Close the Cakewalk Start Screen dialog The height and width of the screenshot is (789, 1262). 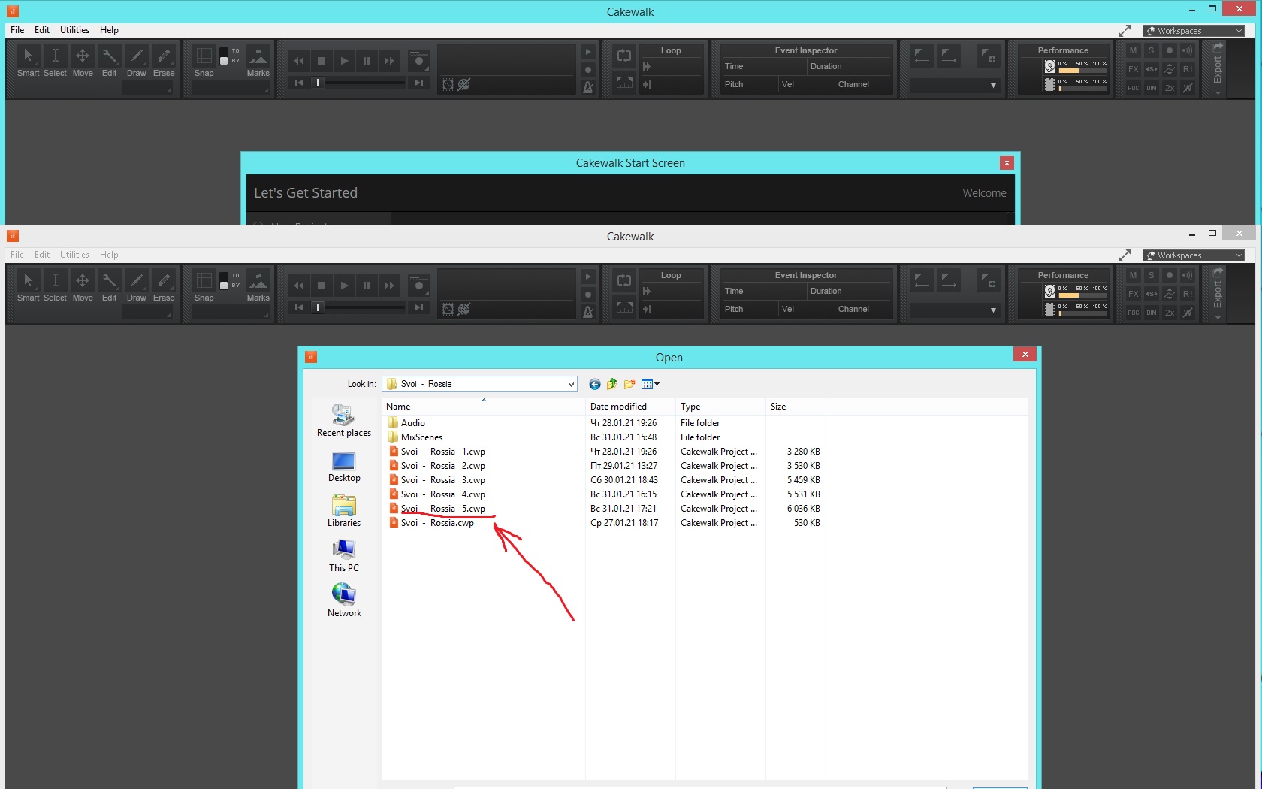pyautogui.click(x=1007, y=162)
